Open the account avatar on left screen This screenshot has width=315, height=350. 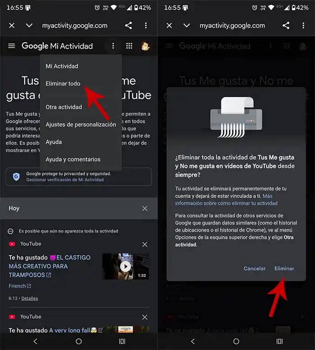tap(146, 46)
